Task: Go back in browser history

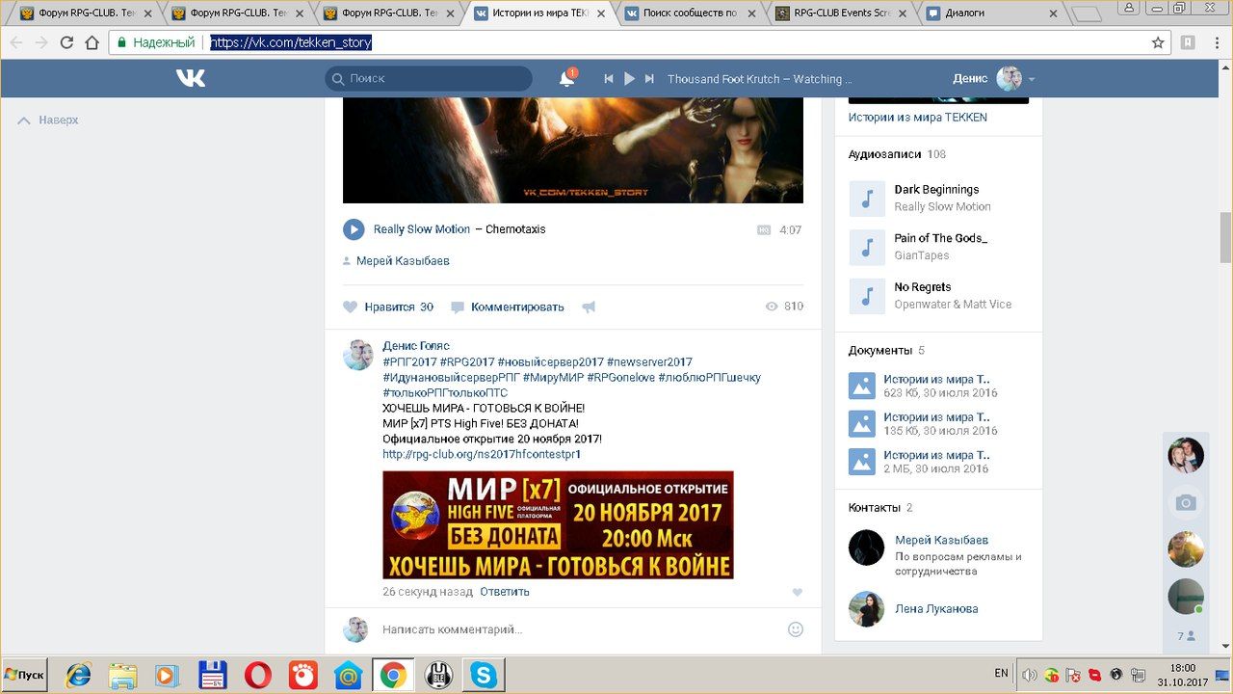Action: (16, 42)
